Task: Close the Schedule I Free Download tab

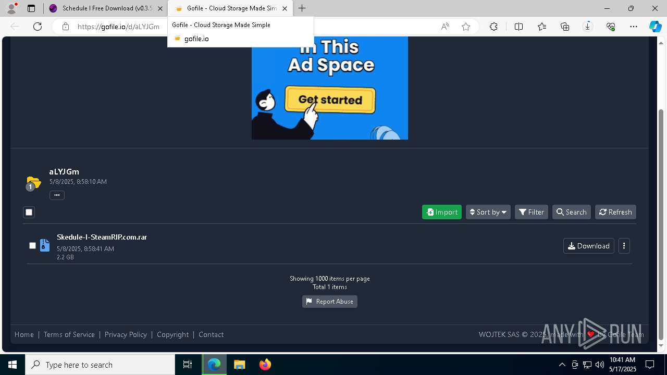Action: (x=160, y=8)
